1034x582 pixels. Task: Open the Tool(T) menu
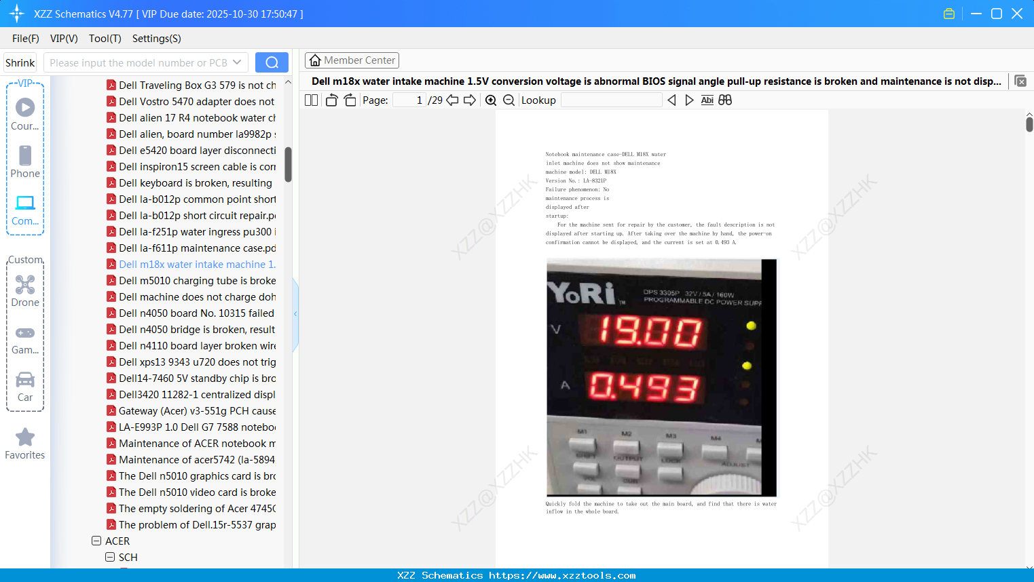point(105,39)
